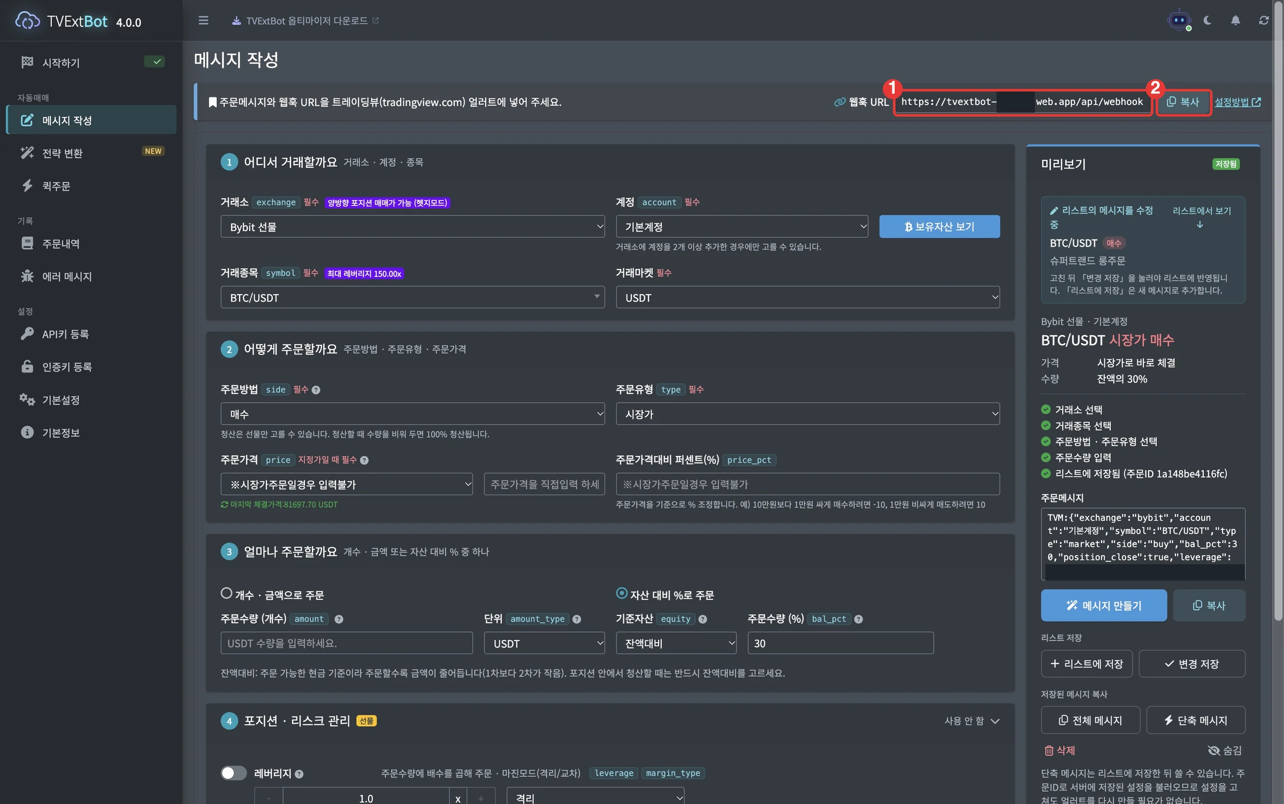Click the 단축 메시지 button
Screen dimensions: 1284x804
1196,720
